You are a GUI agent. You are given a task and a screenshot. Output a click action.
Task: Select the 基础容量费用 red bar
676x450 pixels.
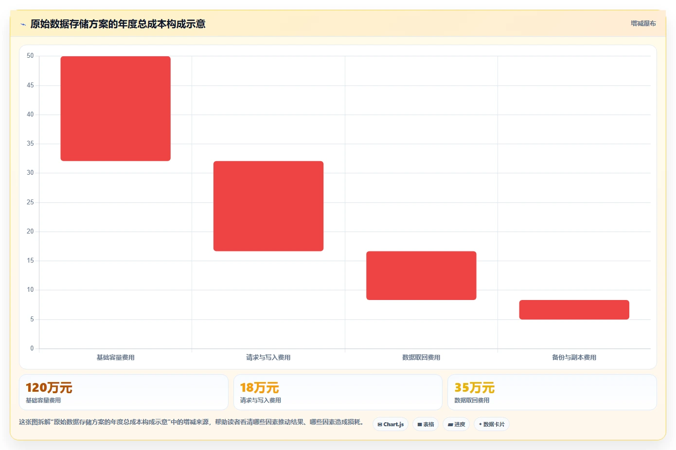point(115,109)
